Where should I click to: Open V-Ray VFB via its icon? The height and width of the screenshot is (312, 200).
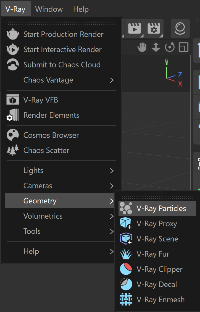12,100
